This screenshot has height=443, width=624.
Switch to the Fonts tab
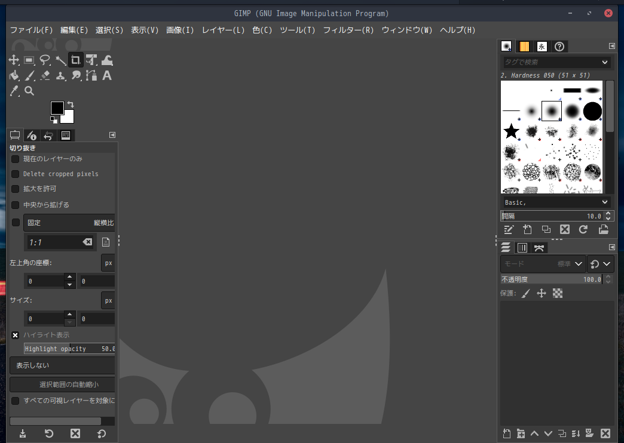[x=542, y=47]
